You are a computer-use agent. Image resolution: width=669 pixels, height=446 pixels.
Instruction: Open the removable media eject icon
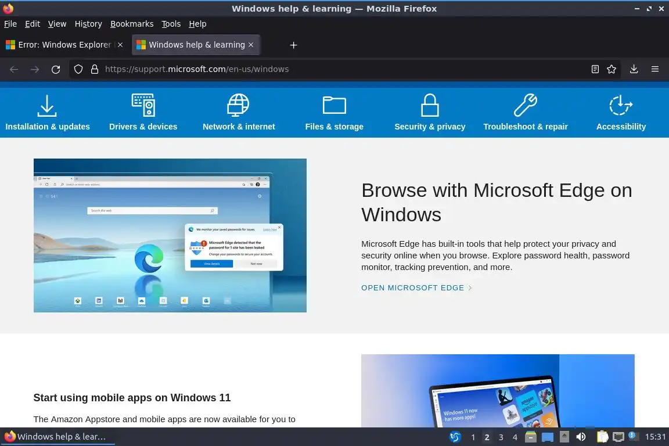tap(564, 437)
